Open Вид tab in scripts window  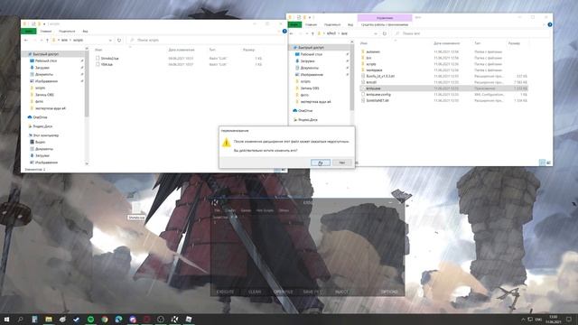[85, 32]
